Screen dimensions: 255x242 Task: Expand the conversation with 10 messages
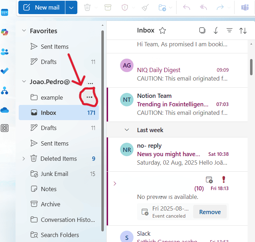pyautogui.click(x=115, y=183)
